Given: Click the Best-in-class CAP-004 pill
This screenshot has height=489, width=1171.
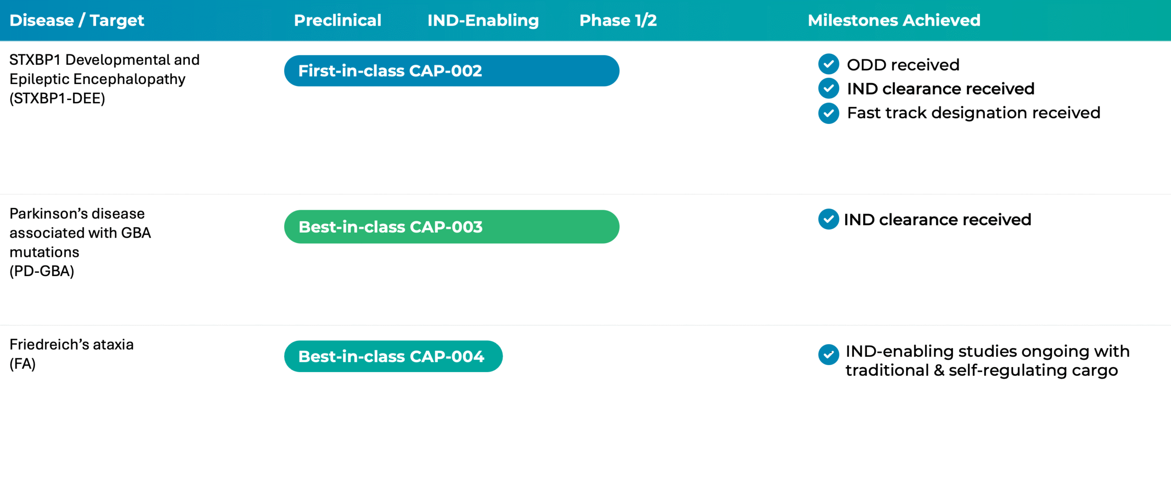Looking at the screenshot, I should (x=393, y=356).
